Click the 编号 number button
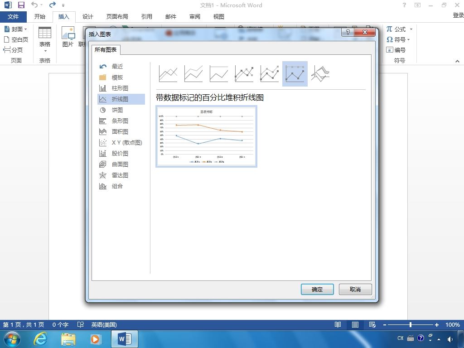 (x=396, y=50)
